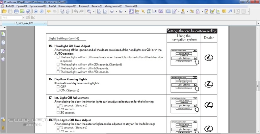
Task: Open the Защита menu
Action: (97, 6)
